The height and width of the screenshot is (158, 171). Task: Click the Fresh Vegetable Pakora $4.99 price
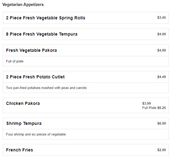[162, 50]
